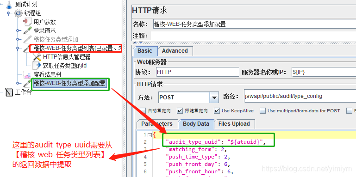The image size is (356, 177).
Task: Click the 注释 comment field
Action: tap(253, 36)
